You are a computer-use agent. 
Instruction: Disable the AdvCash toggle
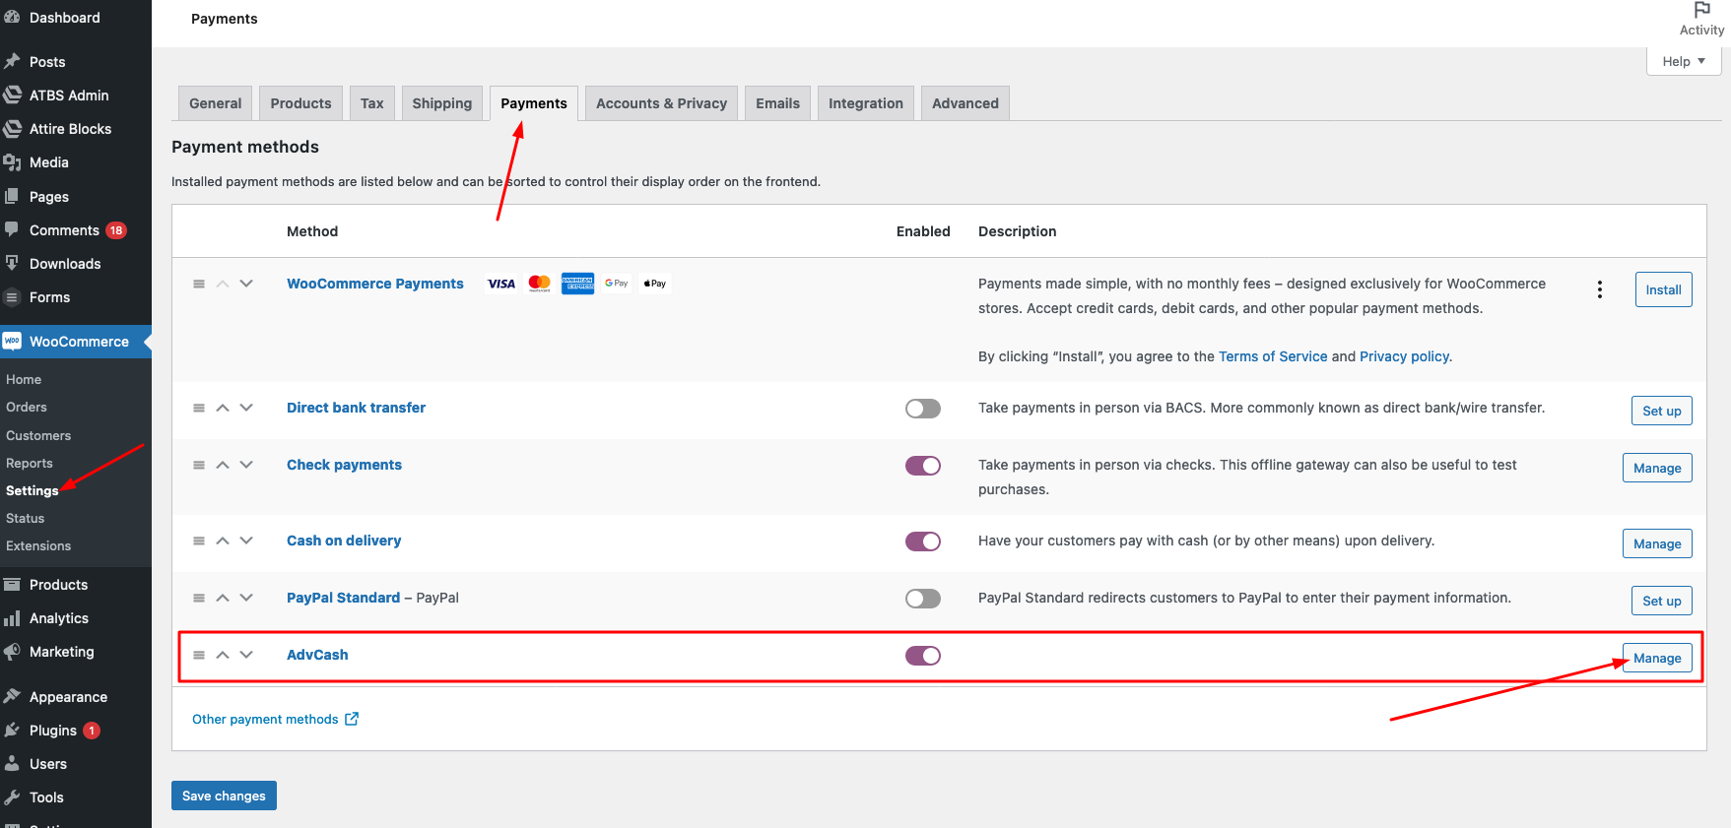point(923,656)
